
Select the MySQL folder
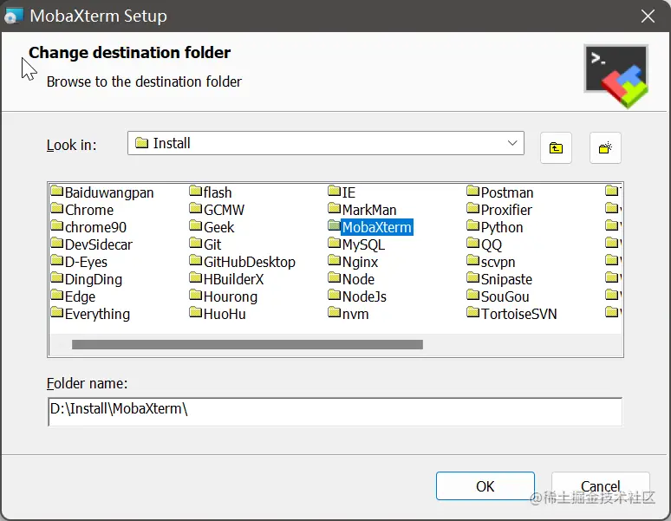356,244
